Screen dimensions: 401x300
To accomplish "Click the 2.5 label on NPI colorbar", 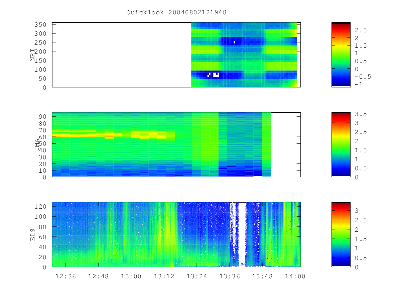I will [361, 30].
